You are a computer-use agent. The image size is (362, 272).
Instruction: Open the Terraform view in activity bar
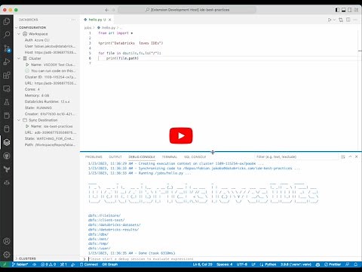[7, 169]
